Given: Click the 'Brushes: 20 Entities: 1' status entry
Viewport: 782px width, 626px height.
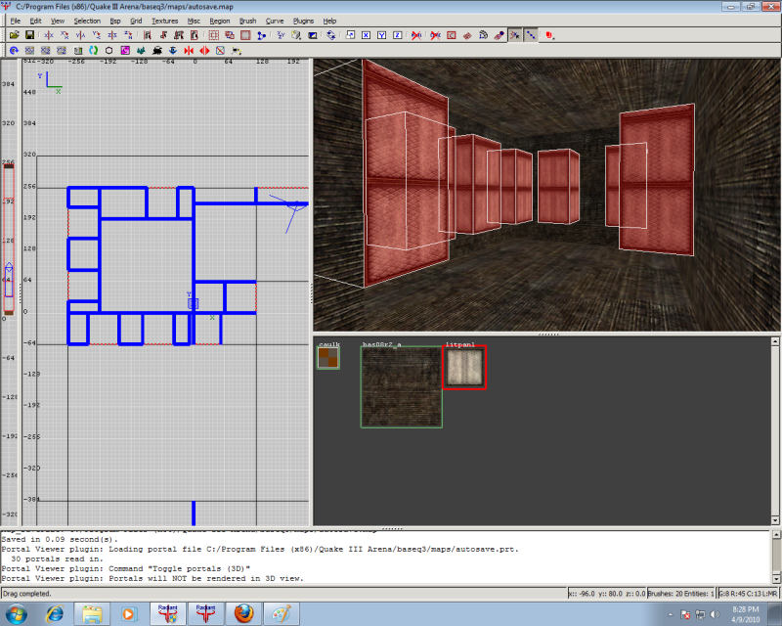Looking at the screenshot, I should (680, 594).
